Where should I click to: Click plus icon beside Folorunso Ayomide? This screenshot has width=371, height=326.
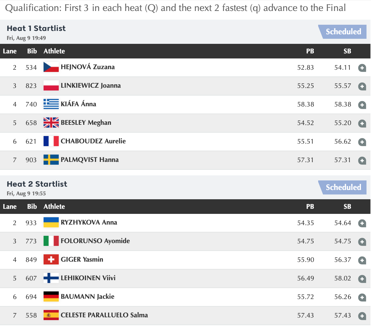[362, 242]
